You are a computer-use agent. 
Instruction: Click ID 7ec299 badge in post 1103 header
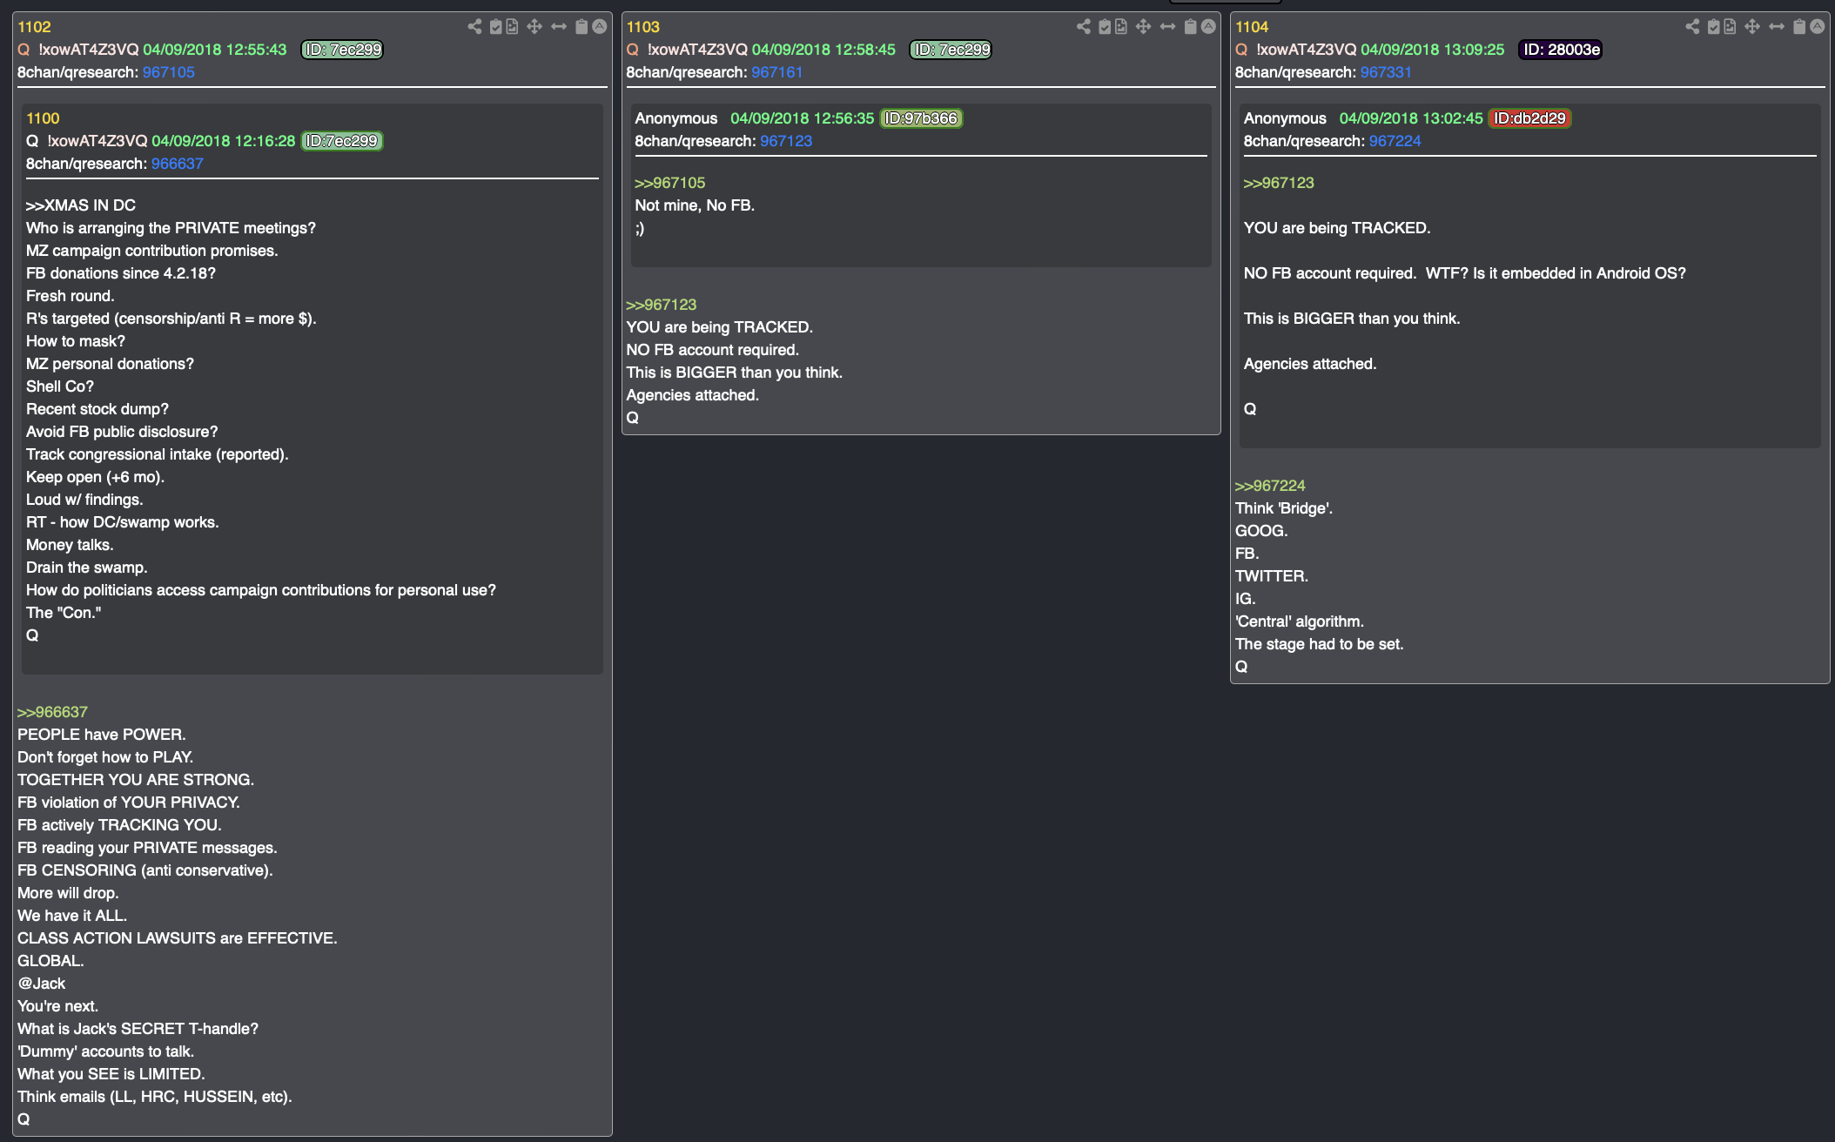[951, 50]
